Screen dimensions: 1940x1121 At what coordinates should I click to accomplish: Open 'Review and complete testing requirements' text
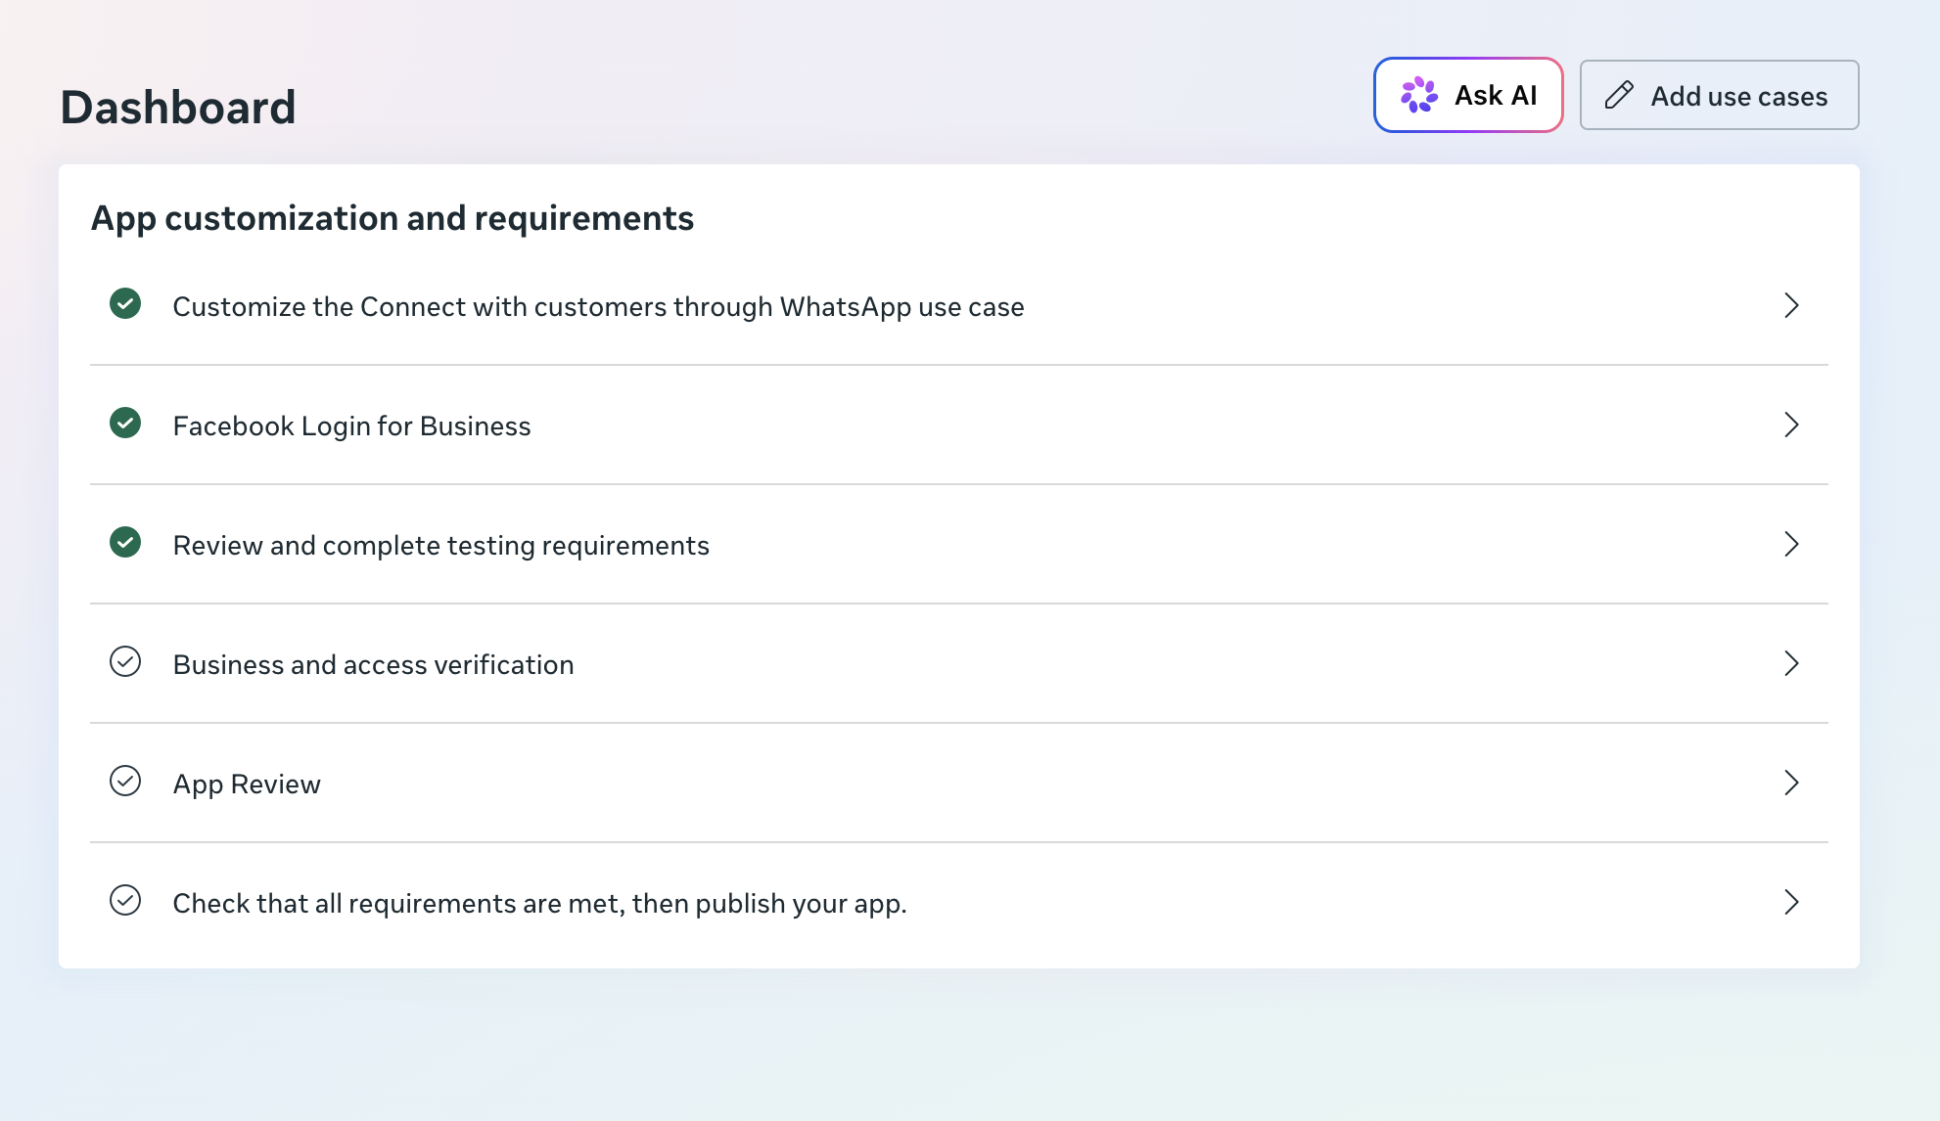440,546
